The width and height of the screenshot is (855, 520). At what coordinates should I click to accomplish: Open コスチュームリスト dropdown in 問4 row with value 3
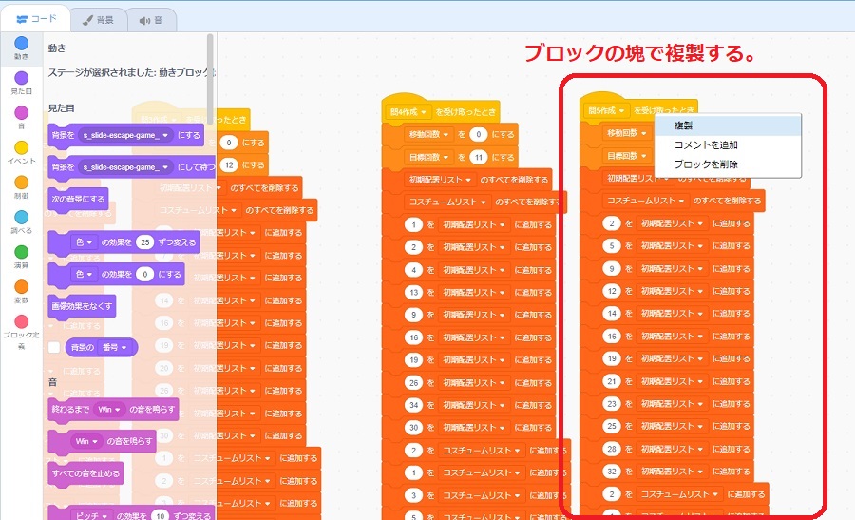482,495
